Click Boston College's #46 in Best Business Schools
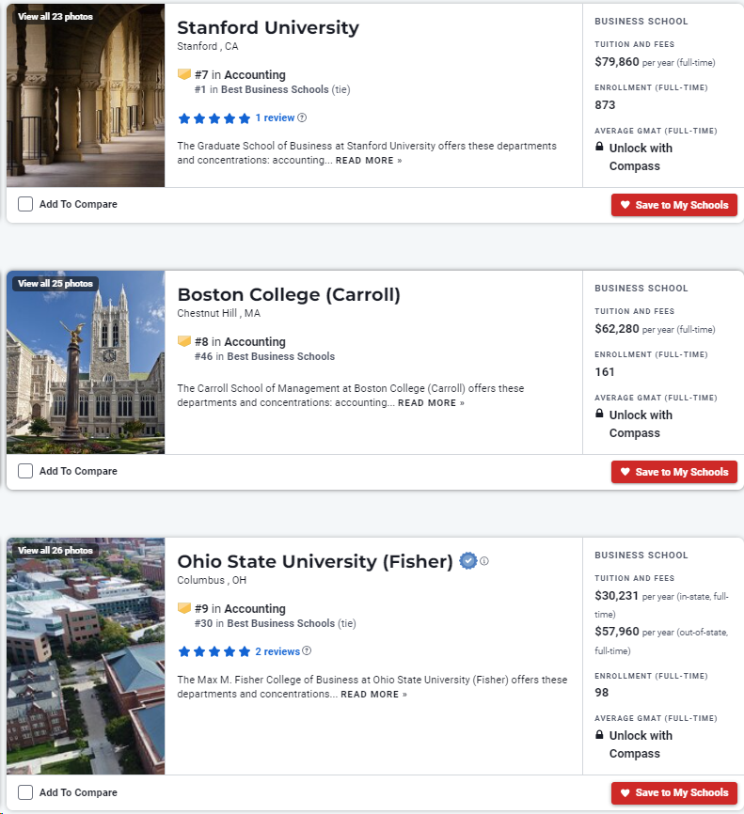The height and width of the screenshot is (814, 744). coord(264,356)
